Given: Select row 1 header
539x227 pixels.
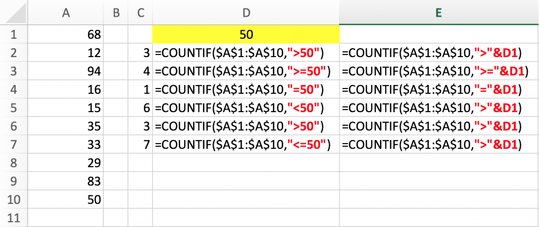Looking at the screenshot, I should click(14, 35).
